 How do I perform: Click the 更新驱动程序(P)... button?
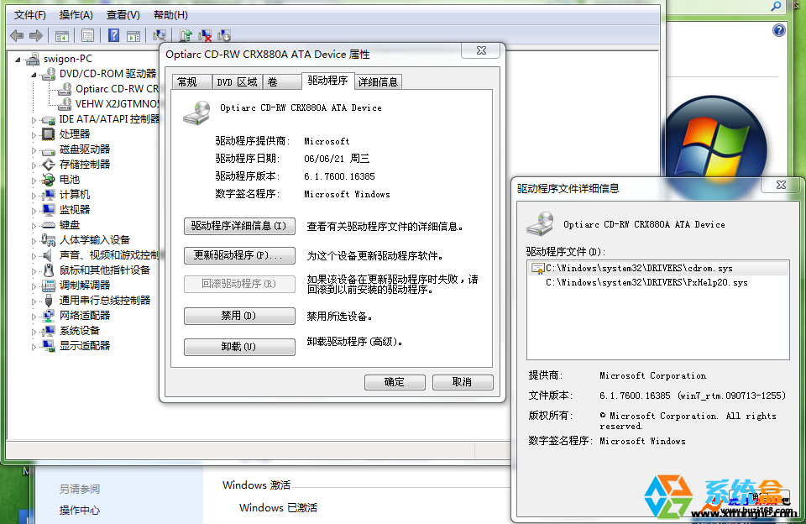pyautogui.click(x=239, y=255)
